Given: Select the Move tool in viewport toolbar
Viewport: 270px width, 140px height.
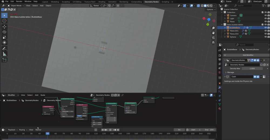Looking at the screenshot, I should tap(4, 27).
